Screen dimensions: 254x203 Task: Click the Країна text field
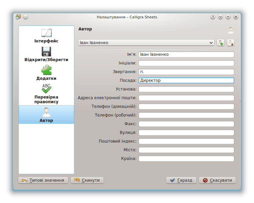pos(186,159)
